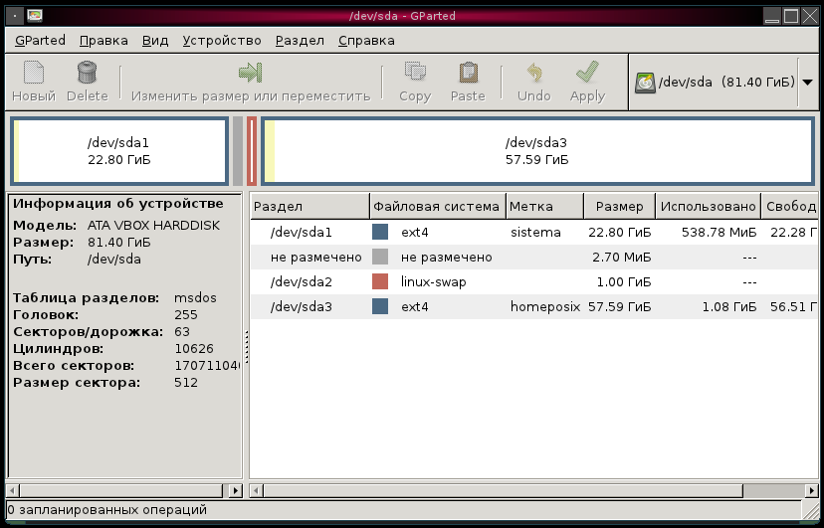
Task: Select the /dev/sda (81.40 ГиБ) device combo box
Action: 723,82
